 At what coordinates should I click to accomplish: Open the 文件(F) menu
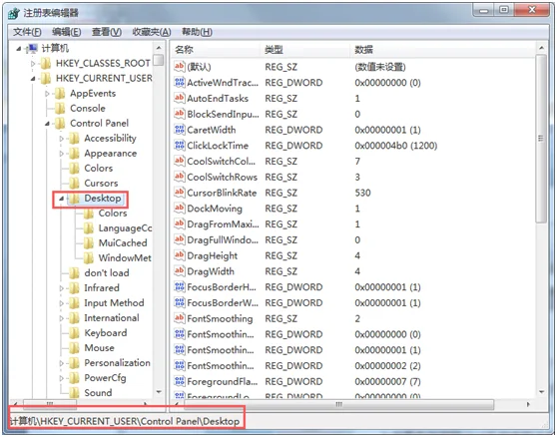tap(27, 32)
